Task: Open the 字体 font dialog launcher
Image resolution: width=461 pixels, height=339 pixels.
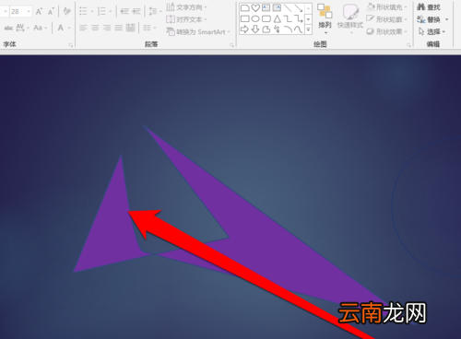Action: click(x=71, y=45)
